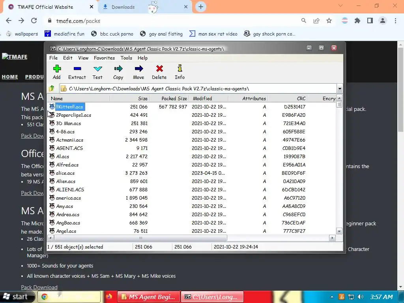Screen dimensions: 404x303
Task: Open Chrome extensions puzzle icon
Action: click(x=357, y=21)
